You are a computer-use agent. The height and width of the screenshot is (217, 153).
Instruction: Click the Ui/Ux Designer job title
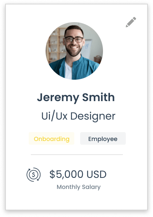point(78,116)
